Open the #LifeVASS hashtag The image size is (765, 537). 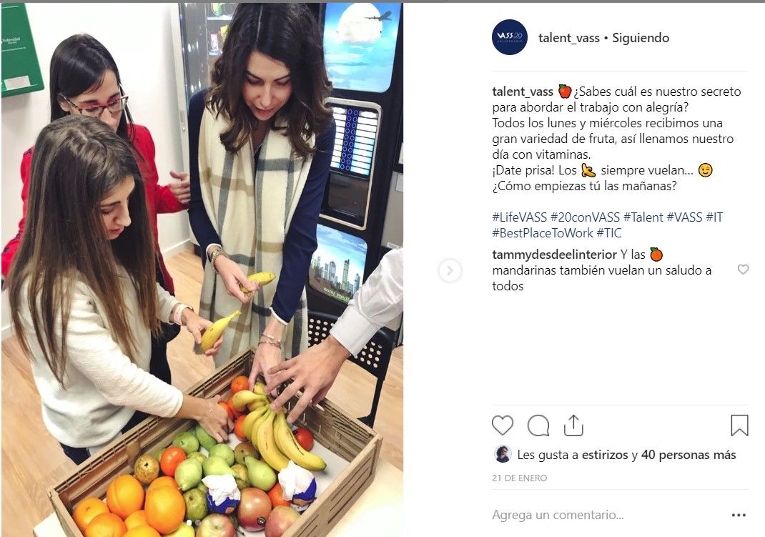click(x=519, y=217)
